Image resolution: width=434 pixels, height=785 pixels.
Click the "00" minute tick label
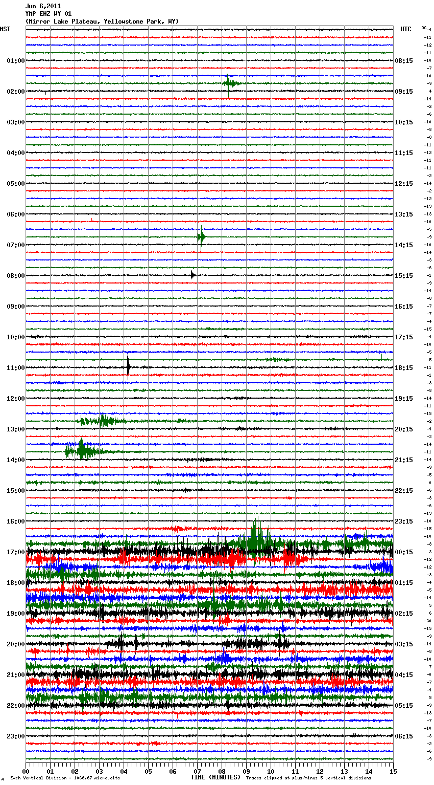pyautogui.click(x=26, y=771)
